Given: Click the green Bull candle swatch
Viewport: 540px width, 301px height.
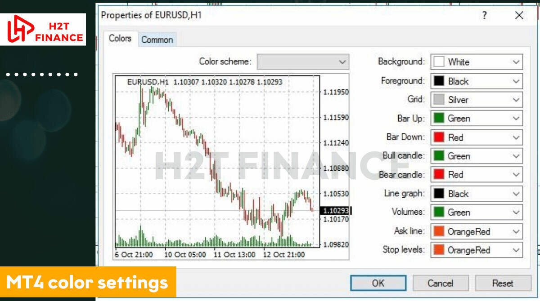Looking at the screenshot, I should (x=439, y=156).
